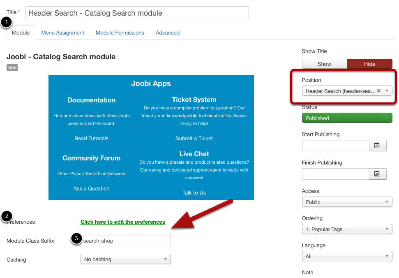Open the Position dropdown
Screen dimensions: 399x278
click(347, 91)
